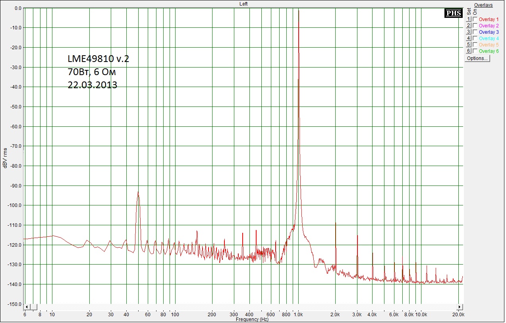
Task: Set Overlay 6 with the '6' button
Action: click(x=469, y=51)
